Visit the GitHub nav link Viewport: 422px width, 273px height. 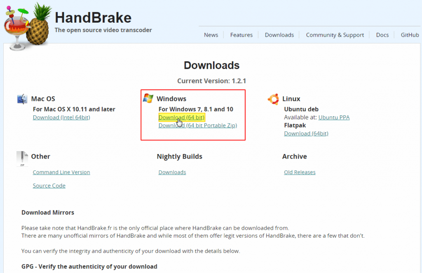tap(410, 35)
